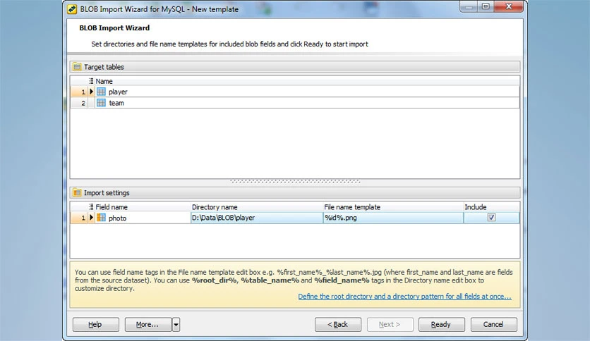Click the dotted splitter between panels
The image size is (590, 341).
pos(295,181)
